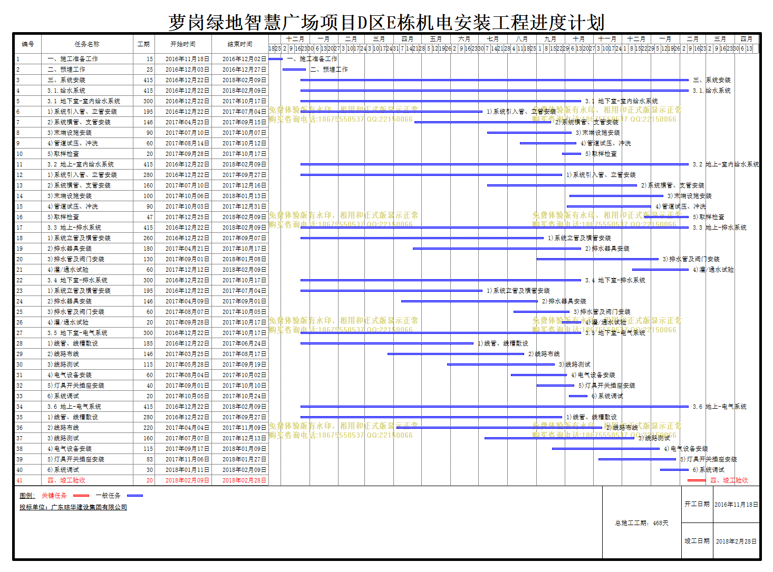Select task name 3.2 地上-室内给水系统 in row 11

click(81, 164)
